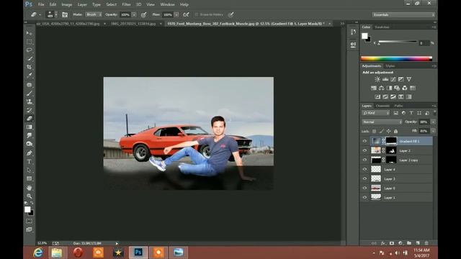461x259 pixels.
Task: Hide the Layer 2 copy layer
Action: click(x=365, y=160)
